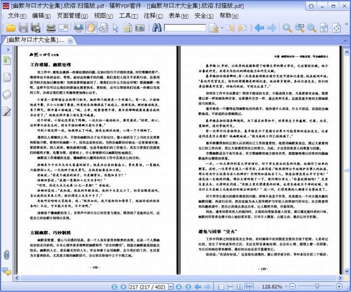Open the page number dropdown

coord(171,287)
